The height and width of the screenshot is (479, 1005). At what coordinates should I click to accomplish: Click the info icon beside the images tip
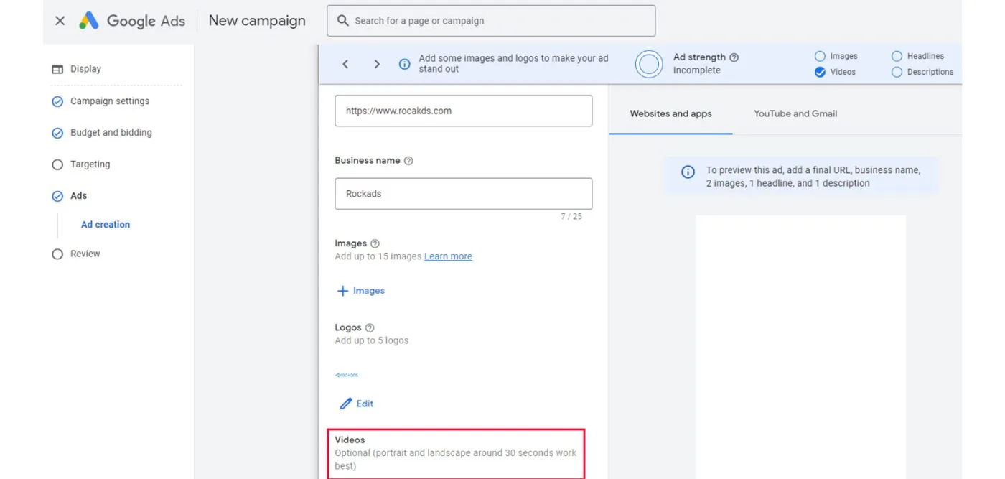point(405,64)
